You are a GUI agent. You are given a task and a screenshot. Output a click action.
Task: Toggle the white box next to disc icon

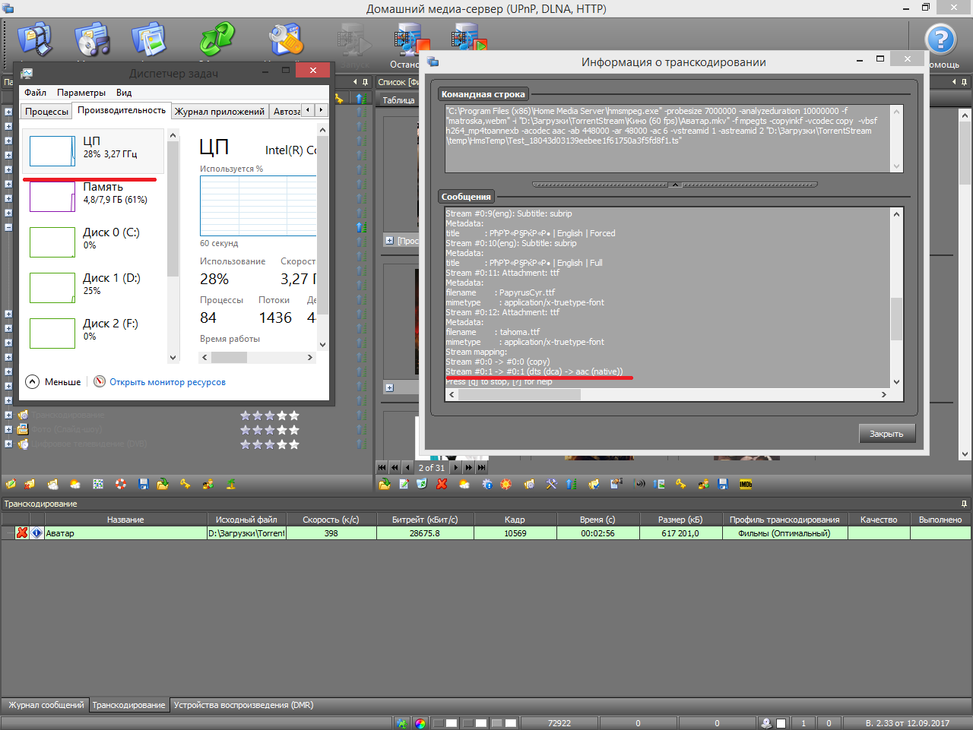pyautogui.click(x=781, y=723)
